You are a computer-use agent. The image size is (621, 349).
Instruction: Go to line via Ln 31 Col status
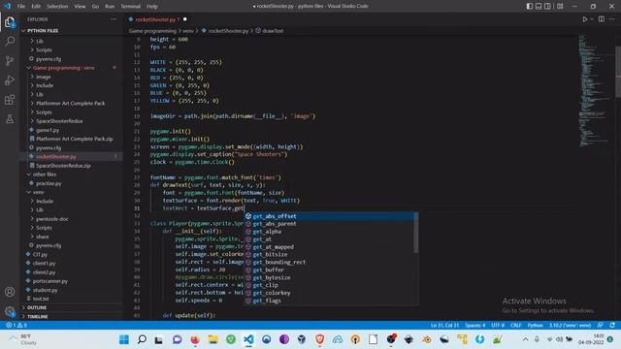point(444,325)
